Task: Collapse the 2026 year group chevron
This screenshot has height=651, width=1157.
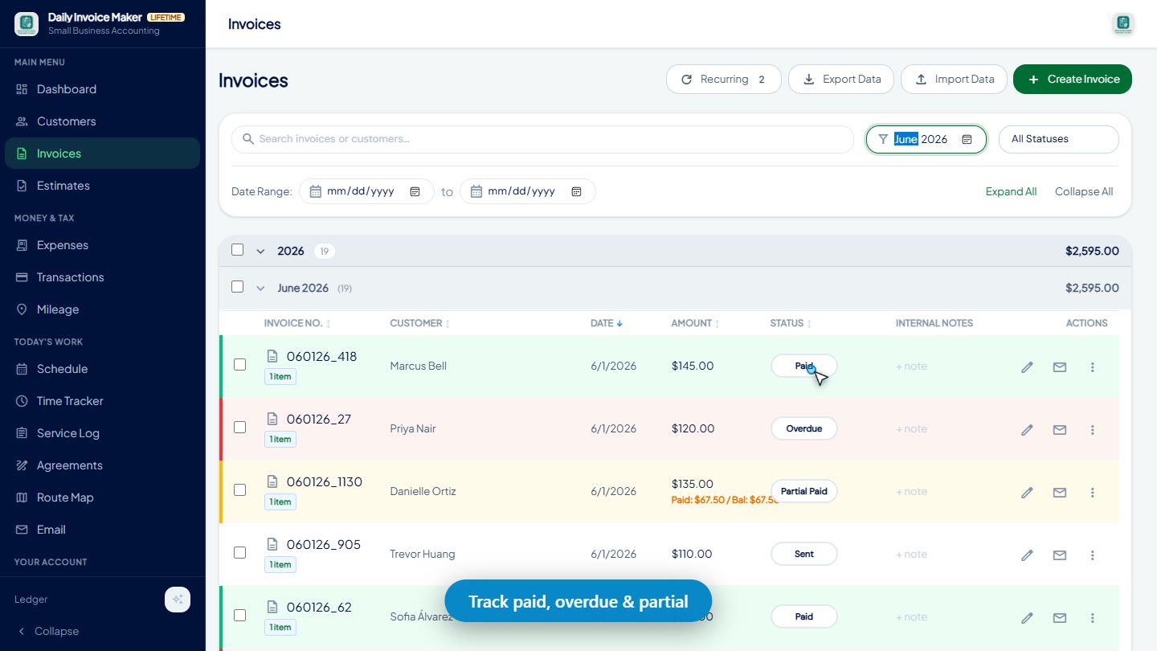Action: pos(260,252)
